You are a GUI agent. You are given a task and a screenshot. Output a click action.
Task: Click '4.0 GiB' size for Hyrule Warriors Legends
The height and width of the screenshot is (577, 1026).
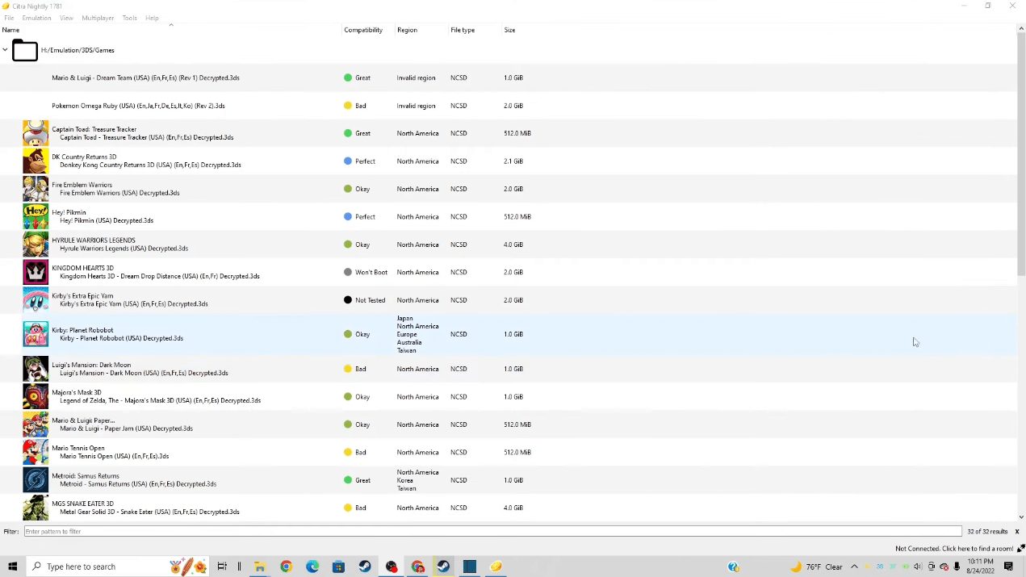(x=513, y=245)
